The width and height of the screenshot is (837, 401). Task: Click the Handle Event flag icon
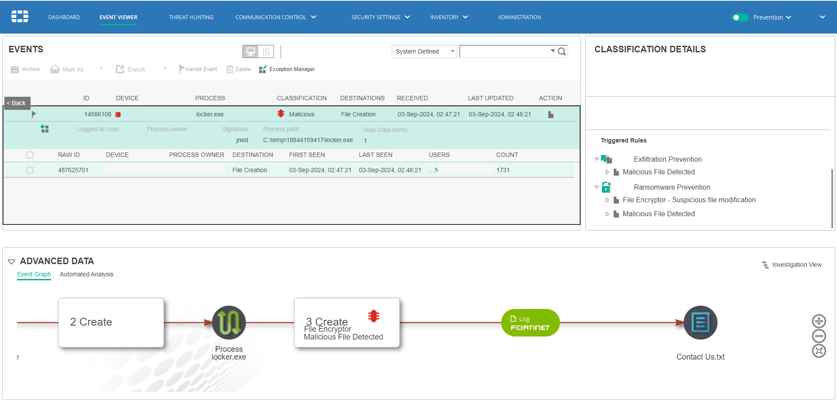tap(181, 69)
